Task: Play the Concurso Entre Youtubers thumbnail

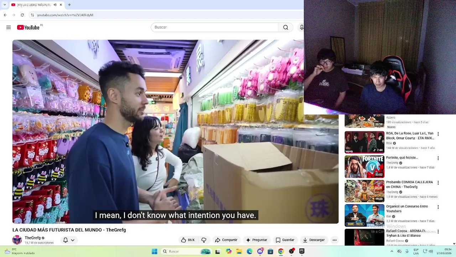Action: coord(364,215)
